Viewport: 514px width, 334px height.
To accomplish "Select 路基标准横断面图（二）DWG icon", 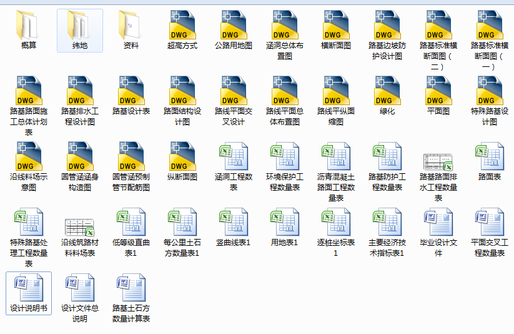I will click(x=438, y=25).
